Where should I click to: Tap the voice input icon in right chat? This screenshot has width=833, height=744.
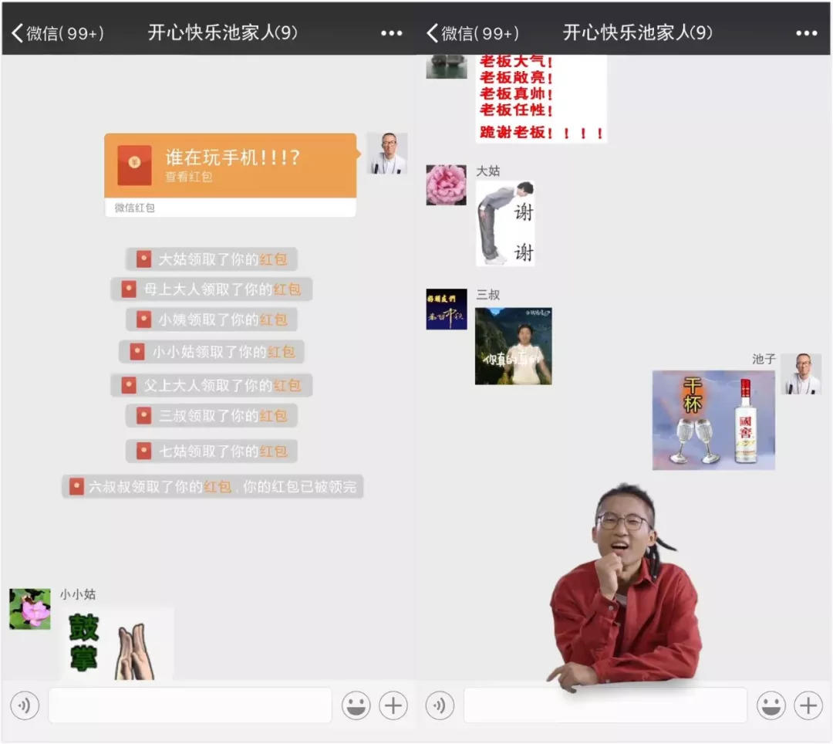point(440,705)
